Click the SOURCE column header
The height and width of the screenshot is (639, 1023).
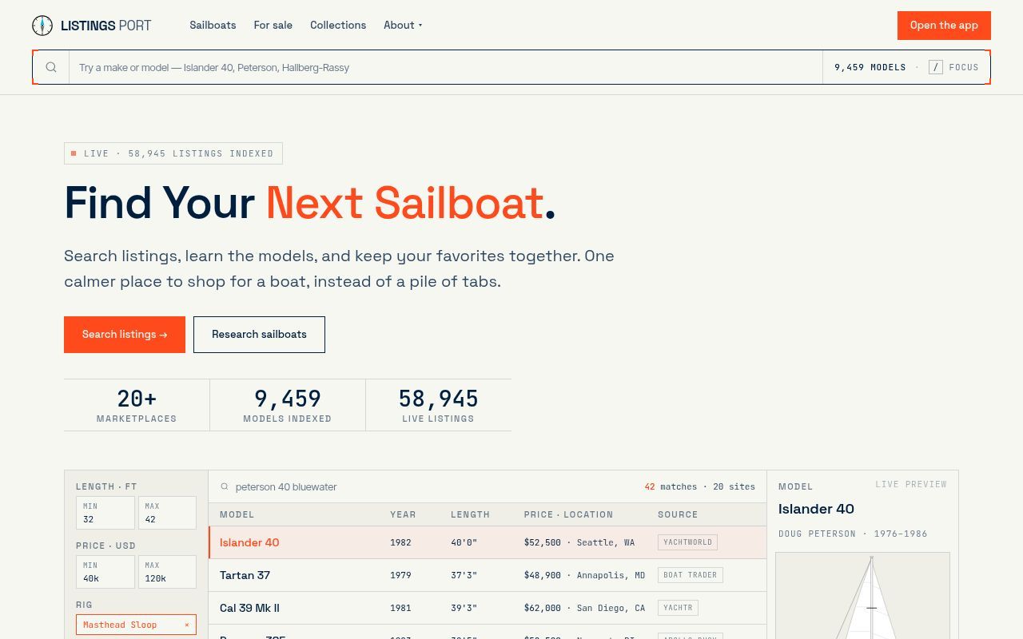click(x=678, y=514)
